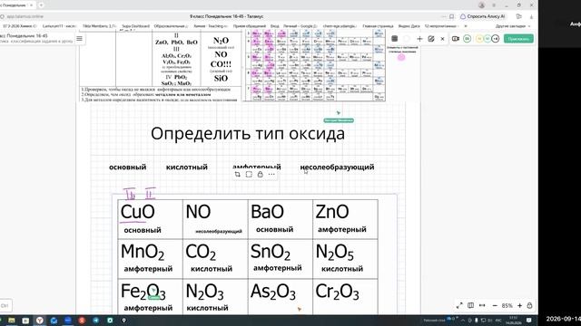Viewport: 581px width, 326px height.
Task: Click the 85% zoom level value
Action: pyautogui.click(x=507, y=306)
